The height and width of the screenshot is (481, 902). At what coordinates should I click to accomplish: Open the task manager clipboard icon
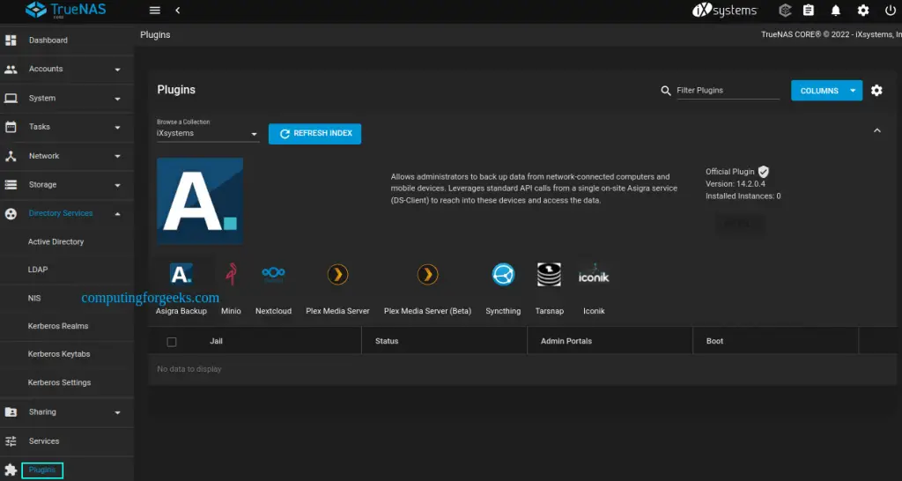[809, 11]
